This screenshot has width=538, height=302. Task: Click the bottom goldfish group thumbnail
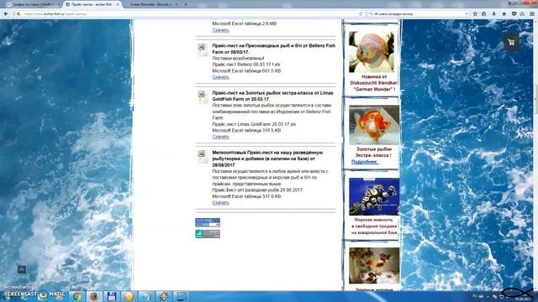[374, 266]
